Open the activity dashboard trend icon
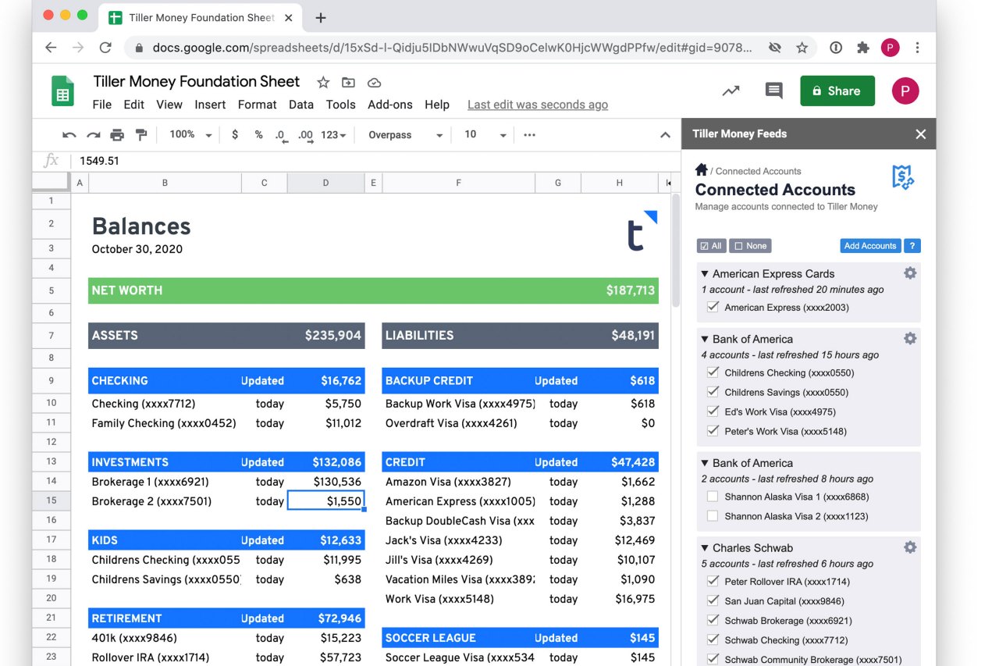This screenshot has width=999, height=666. (731, 91)
